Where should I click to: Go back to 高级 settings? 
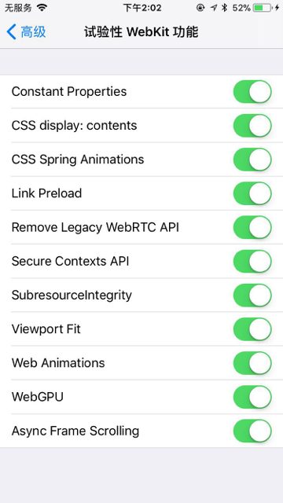click(26, 32)
